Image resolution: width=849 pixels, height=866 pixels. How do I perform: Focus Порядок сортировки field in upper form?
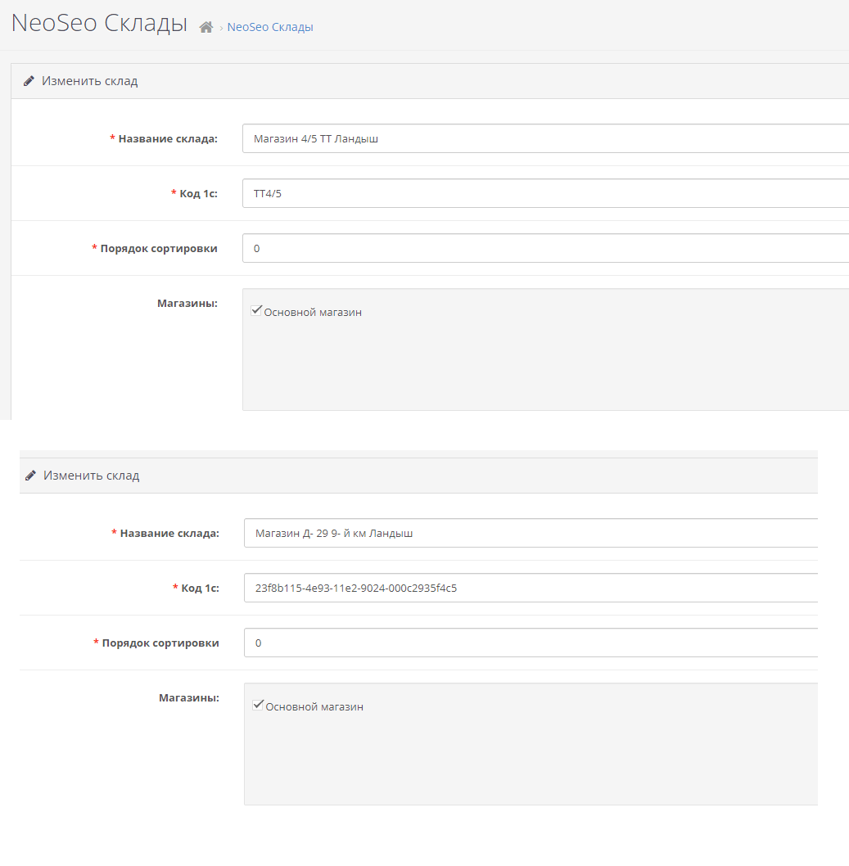coord(546,248)
